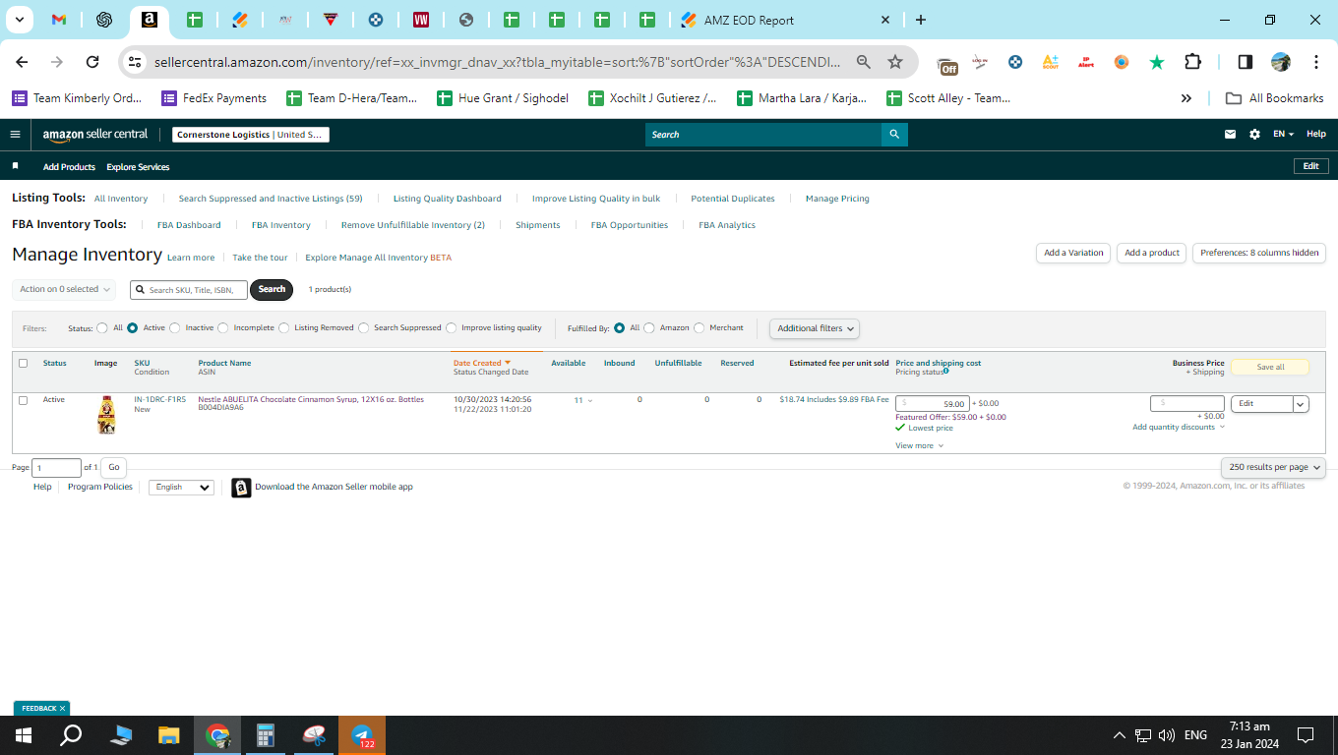
Task: Show more bookmarks with the chevron
Action: coord(1186,98)
